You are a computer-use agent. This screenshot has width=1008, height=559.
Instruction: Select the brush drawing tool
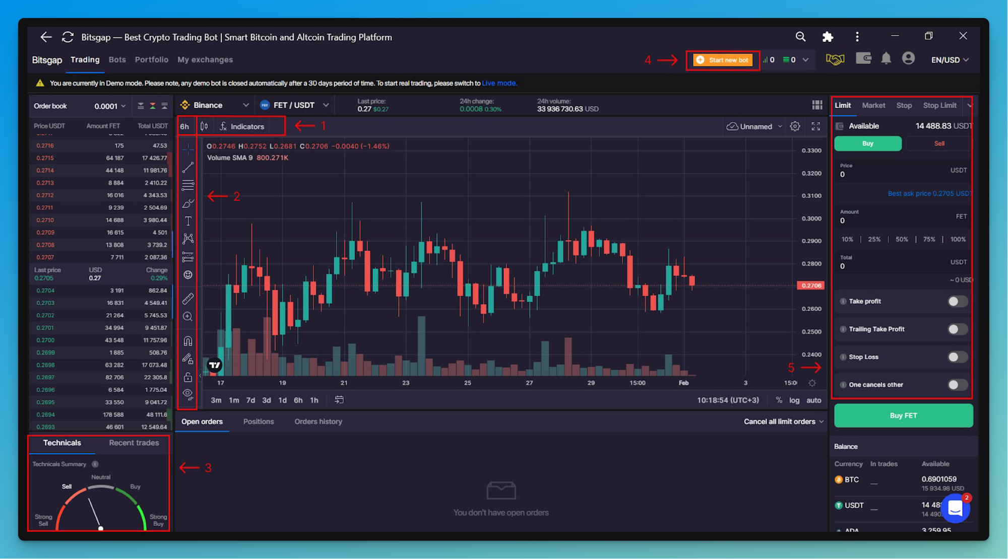(187, 203)
